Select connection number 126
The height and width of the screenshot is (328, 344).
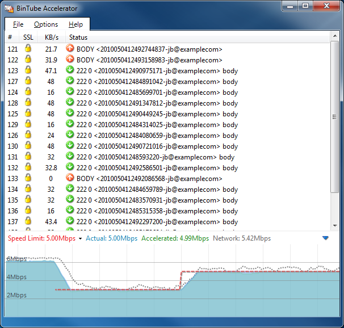[x=12, y=136]
